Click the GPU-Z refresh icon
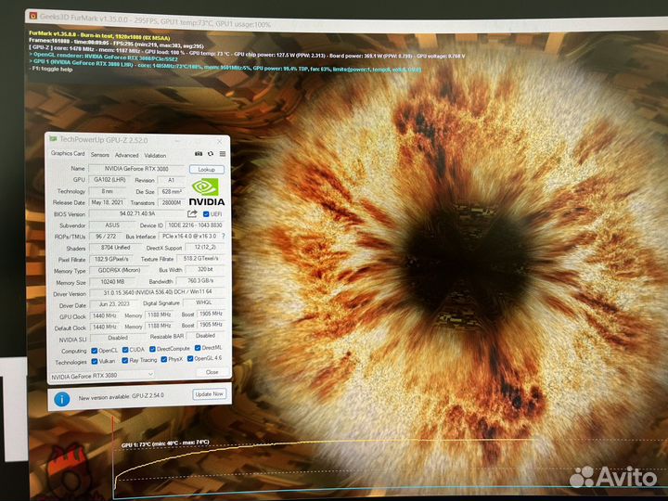Image resolution: width=668 pixels, height=501 pixels. [211, 154]
